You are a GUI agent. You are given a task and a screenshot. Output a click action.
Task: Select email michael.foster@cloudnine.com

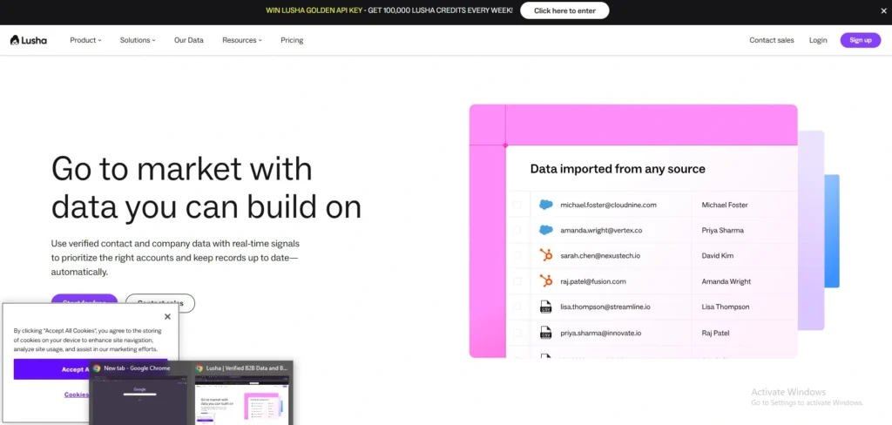pos(608,205)
